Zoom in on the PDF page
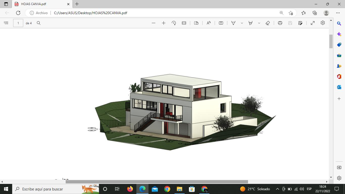The image size is (345, 194). click(x=164, y=23)
